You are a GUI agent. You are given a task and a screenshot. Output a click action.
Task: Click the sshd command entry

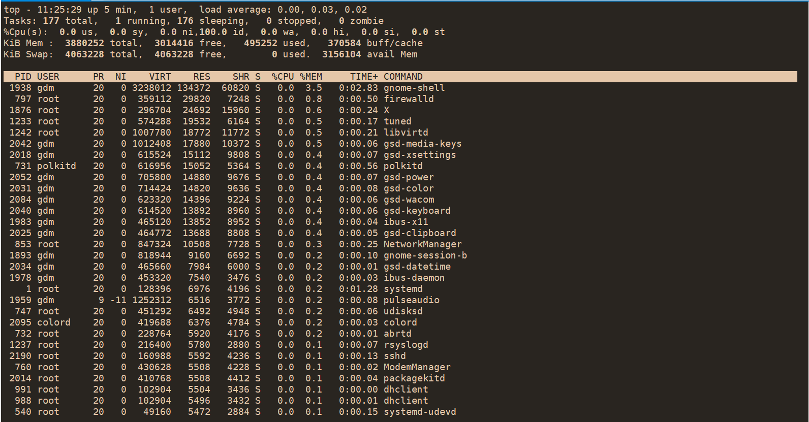[395, 356]
